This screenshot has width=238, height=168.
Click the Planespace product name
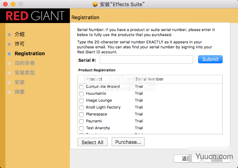point(96,114)
